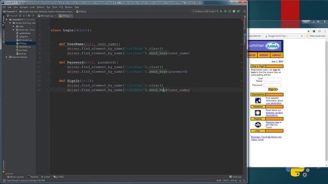This screenshot has height=184, width=328.
Task: Open the TODO tool window
Action: coord(58,177)
